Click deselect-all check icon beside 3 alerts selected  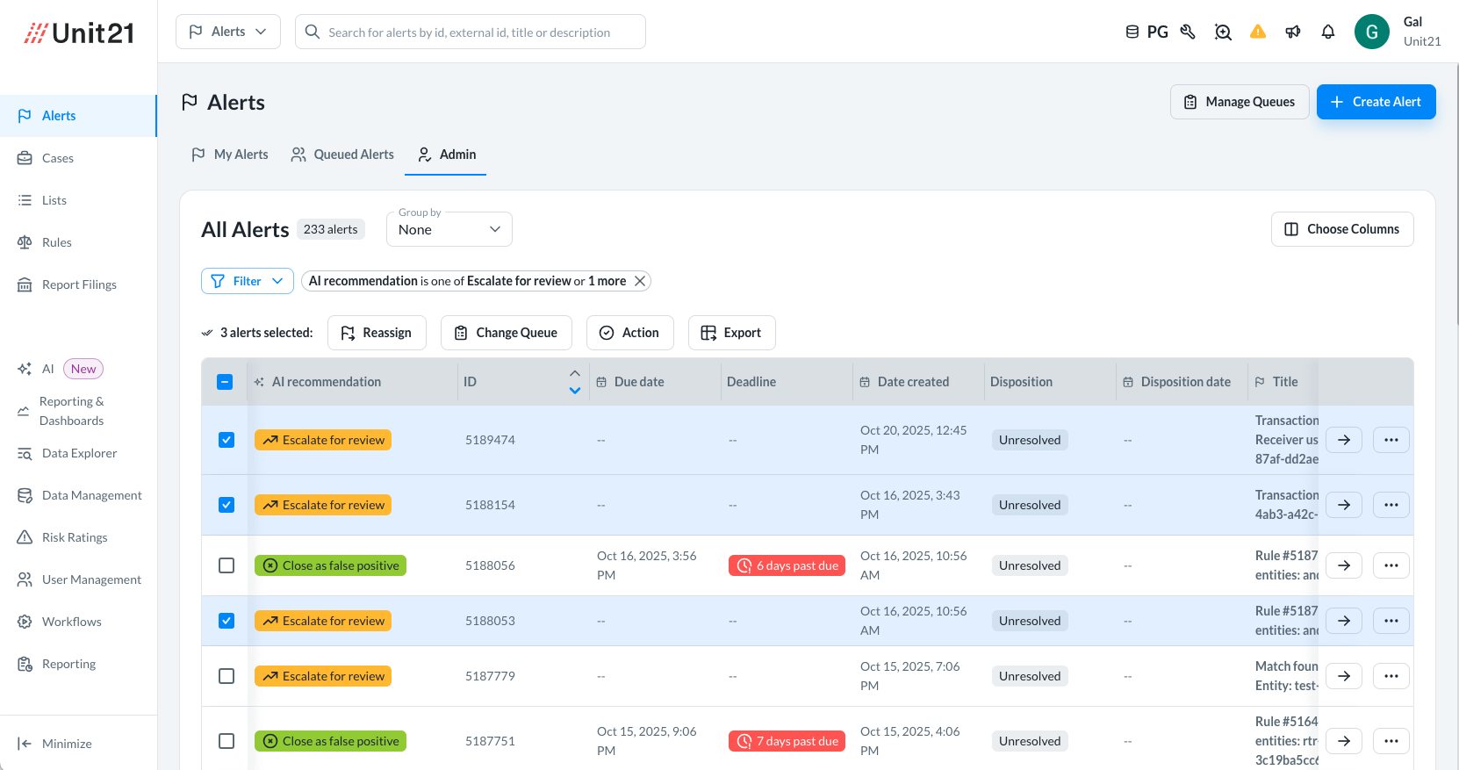[207, 333]
